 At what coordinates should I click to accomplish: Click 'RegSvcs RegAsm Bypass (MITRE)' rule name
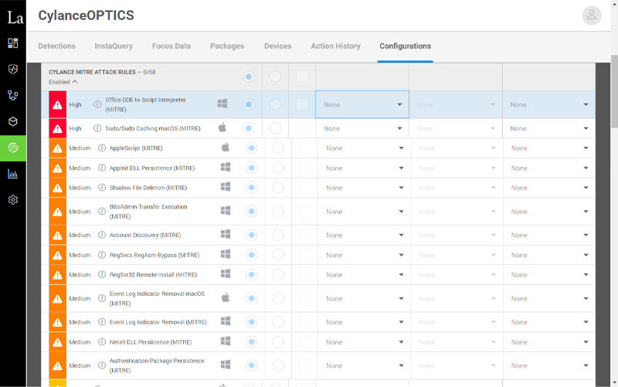click(154, 255)
